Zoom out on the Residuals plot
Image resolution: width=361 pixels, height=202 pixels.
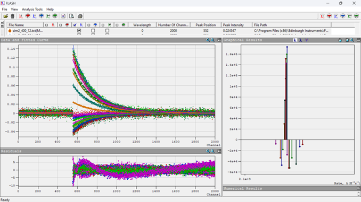click(212, 151)
